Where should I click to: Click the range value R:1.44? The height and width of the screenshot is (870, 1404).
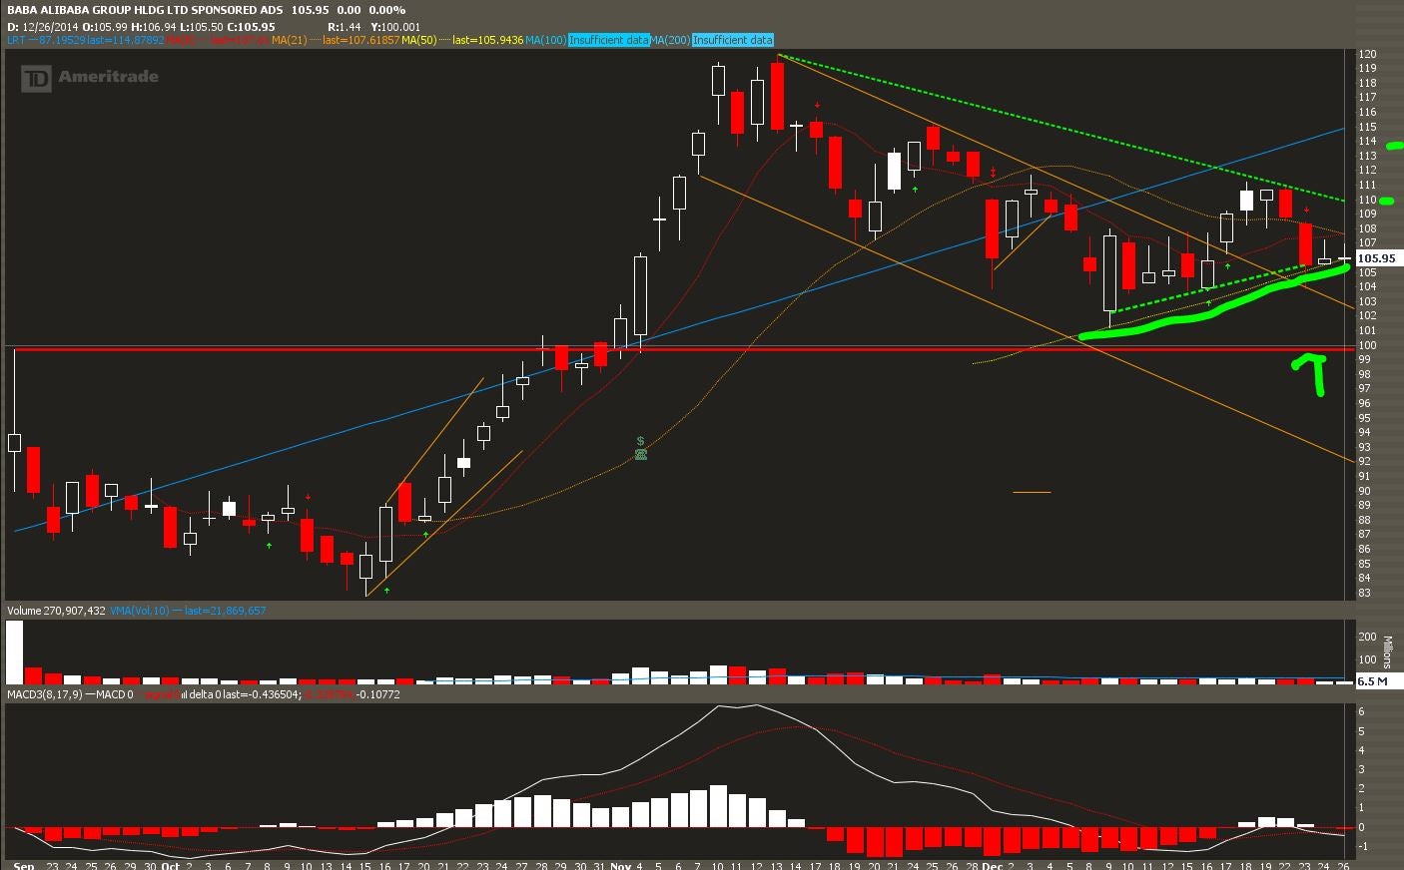click(345, 27)
